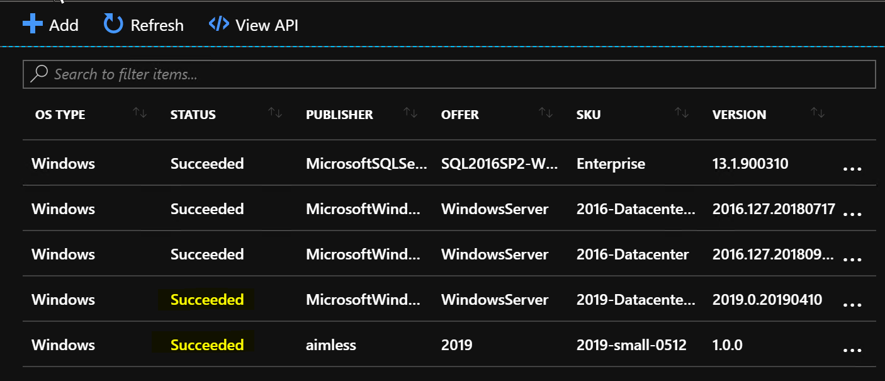Open the View API code icon

(218, 25)
